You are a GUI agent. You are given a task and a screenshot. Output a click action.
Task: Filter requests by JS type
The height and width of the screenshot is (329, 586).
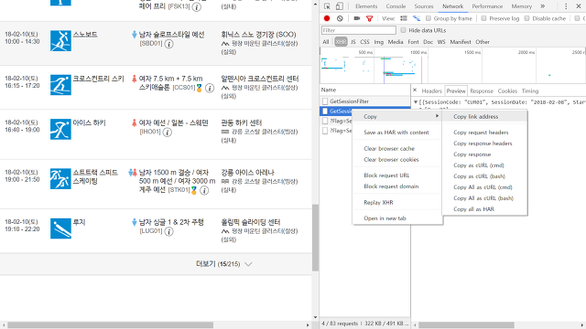coord(353,42)
